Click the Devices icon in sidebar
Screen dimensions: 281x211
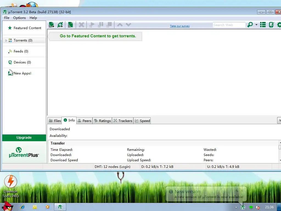click(x=10, y=62)
